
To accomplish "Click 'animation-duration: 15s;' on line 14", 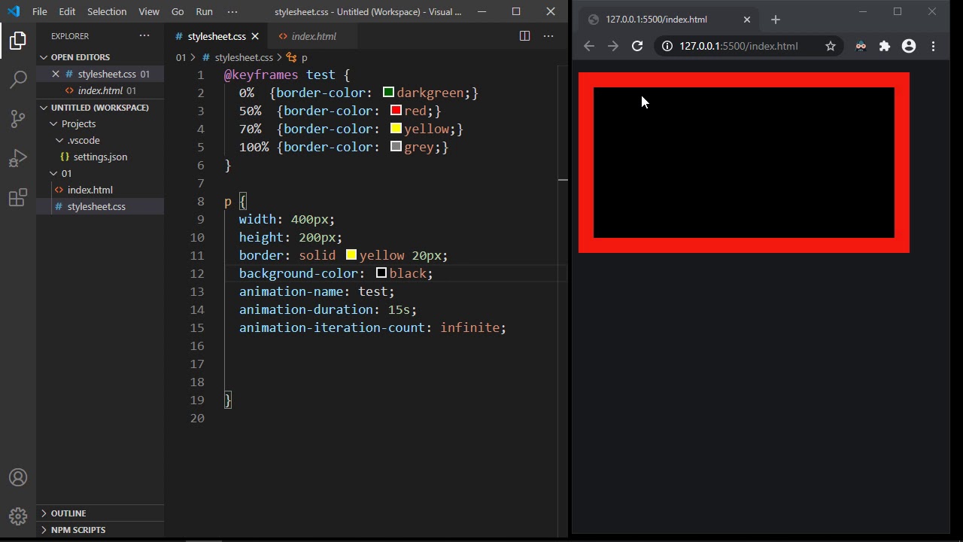I will coord(327,309).
